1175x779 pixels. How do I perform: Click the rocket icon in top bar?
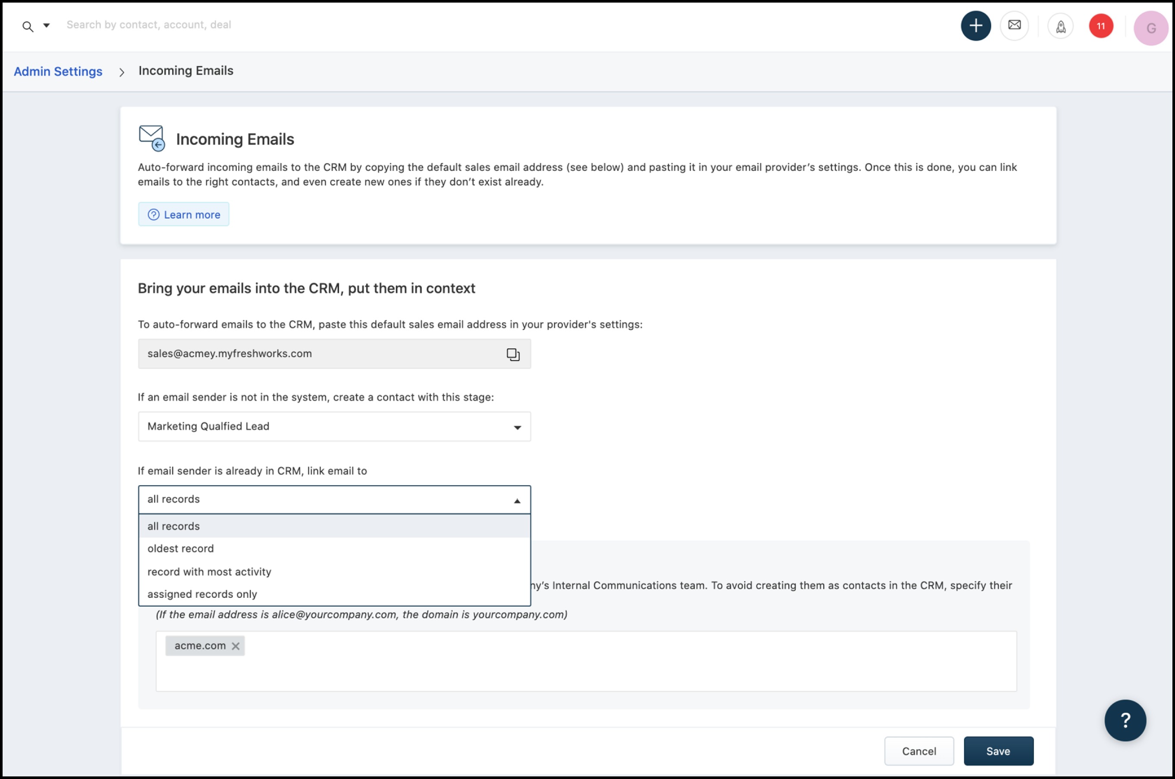click(x=1060, y=26)
